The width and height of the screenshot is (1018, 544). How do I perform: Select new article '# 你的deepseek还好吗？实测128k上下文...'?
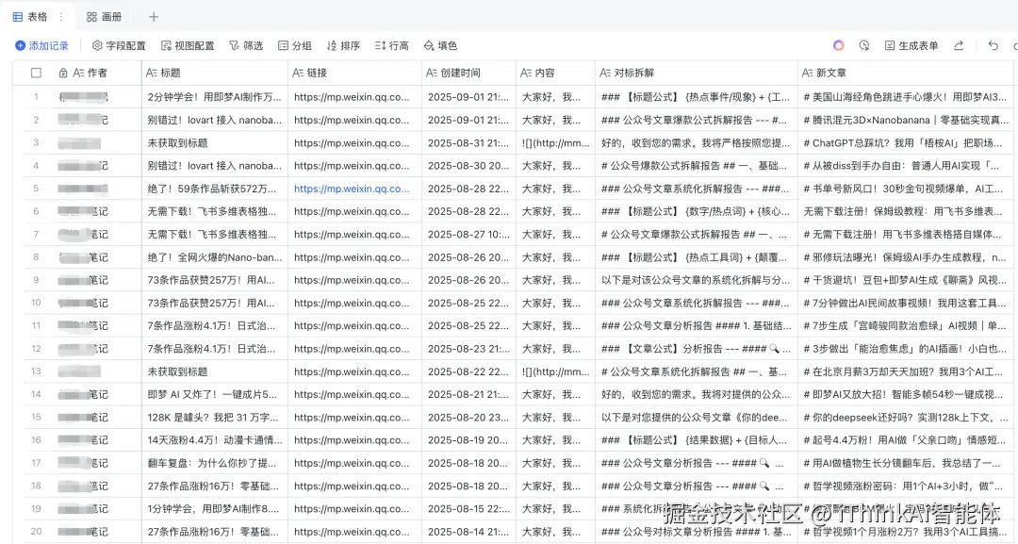(x=907, y=418)
